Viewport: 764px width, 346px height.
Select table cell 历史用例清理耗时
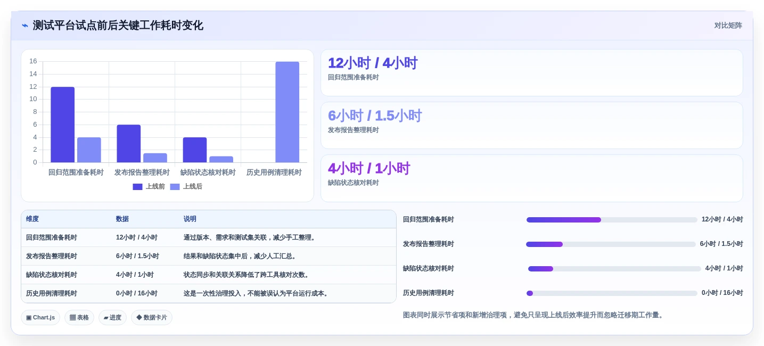pyautogui.click(x=52, y=293)
